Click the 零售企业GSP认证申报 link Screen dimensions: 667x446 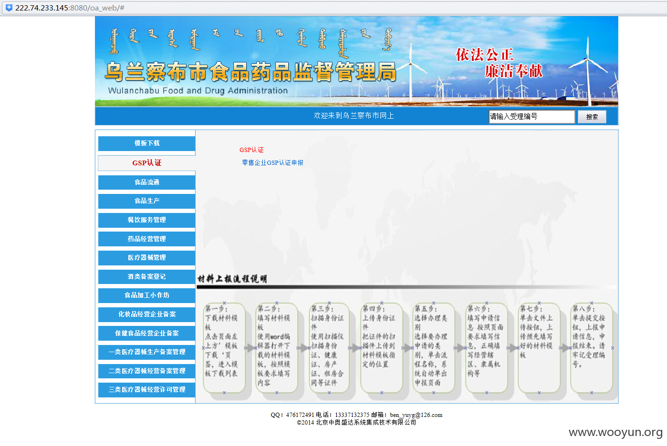coord(272,163)
